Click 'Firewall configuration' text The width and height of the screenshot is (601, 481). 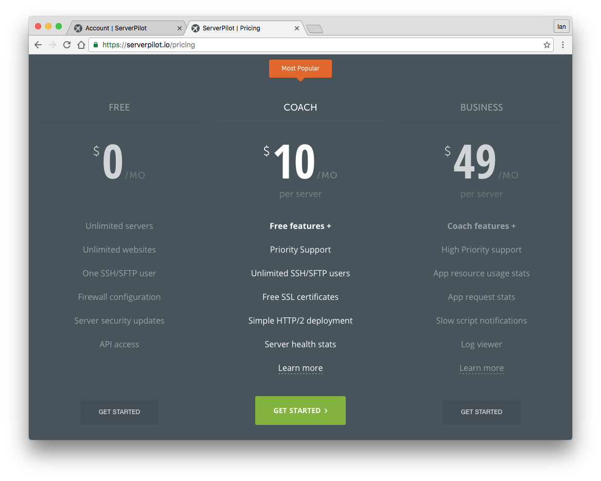[x=119, y=297]
